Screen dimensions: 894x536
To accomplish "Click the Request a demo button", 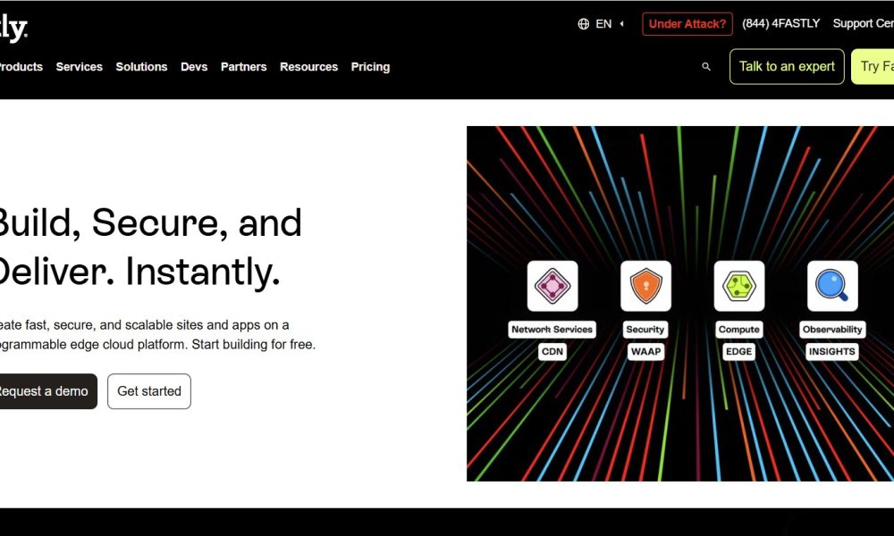I will tap(43, 391).
